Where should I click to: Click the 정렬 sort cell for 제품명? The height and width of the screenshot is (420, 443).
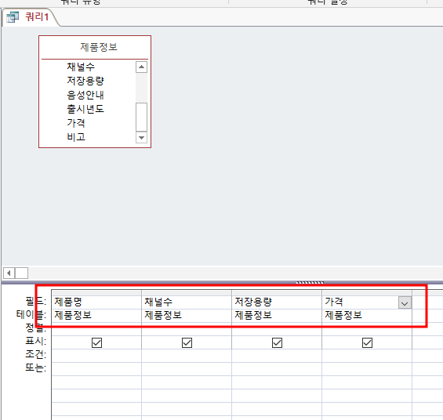pos(96,329)
